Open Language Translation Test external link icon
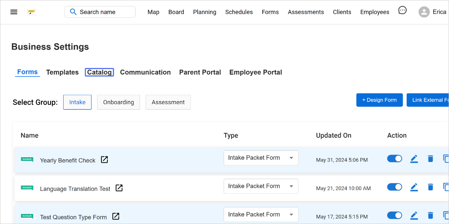449x224 pixels. pyautogui.click(x=119, y=188)
